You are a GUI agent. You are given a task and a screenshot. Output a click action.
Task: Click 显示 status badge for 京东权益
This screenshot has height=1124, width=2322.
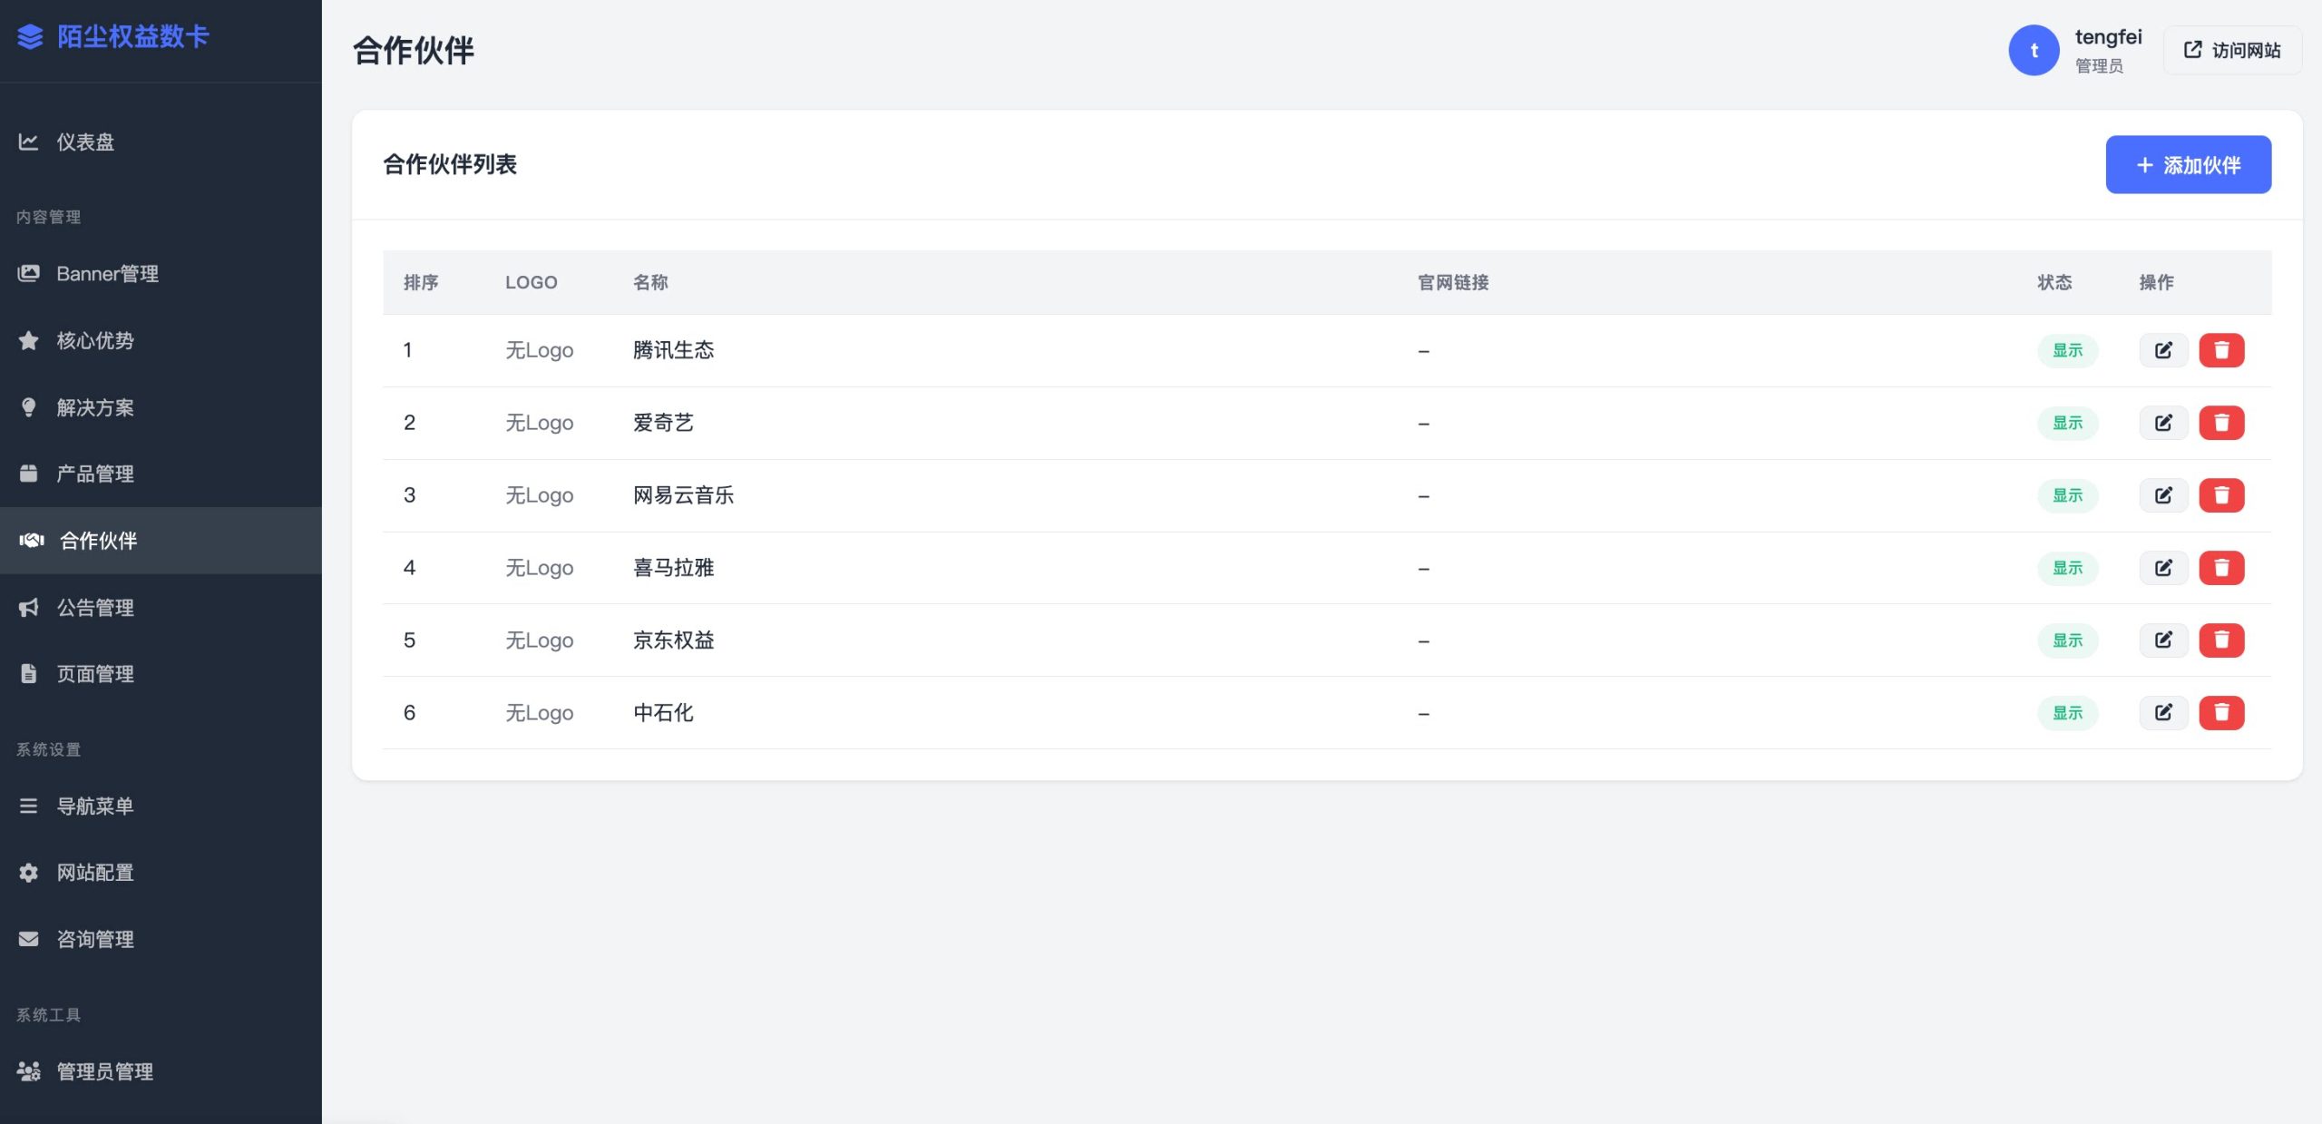(2067, 640)
